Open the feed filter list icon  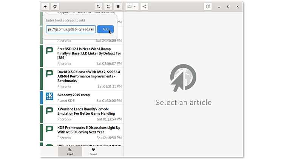[x=108, y=6]
